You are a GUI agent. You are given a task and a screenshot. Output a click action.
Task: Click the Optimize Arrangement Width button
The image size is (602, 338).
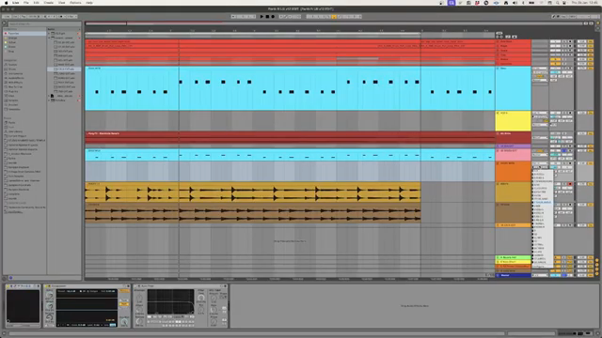[592, 23]
